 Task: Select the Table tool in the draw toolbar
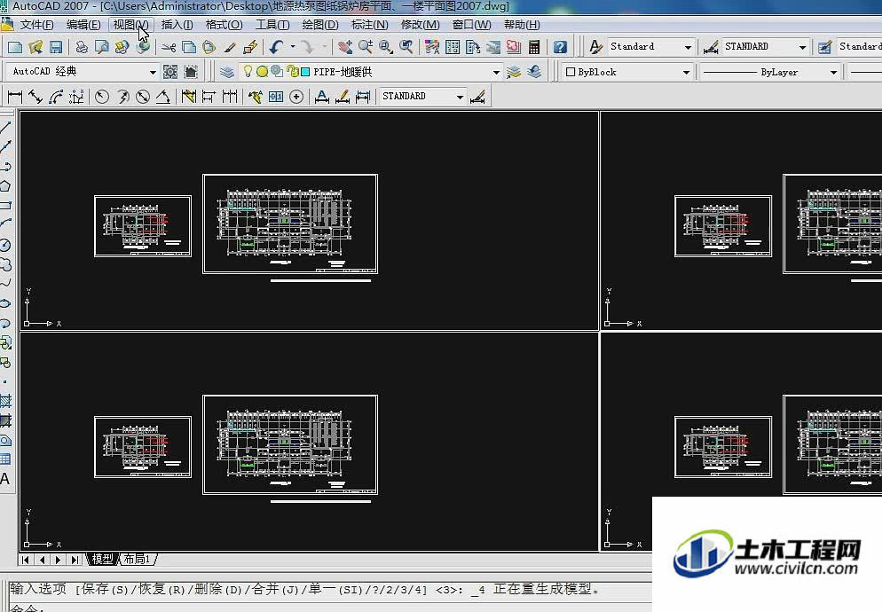pos(5,459)
